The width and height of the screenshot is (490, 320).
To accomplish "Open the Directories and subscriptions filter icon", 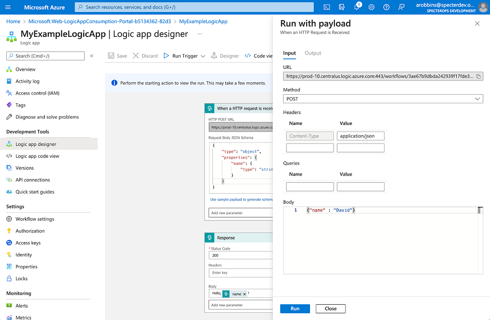I will pos(342,7).
